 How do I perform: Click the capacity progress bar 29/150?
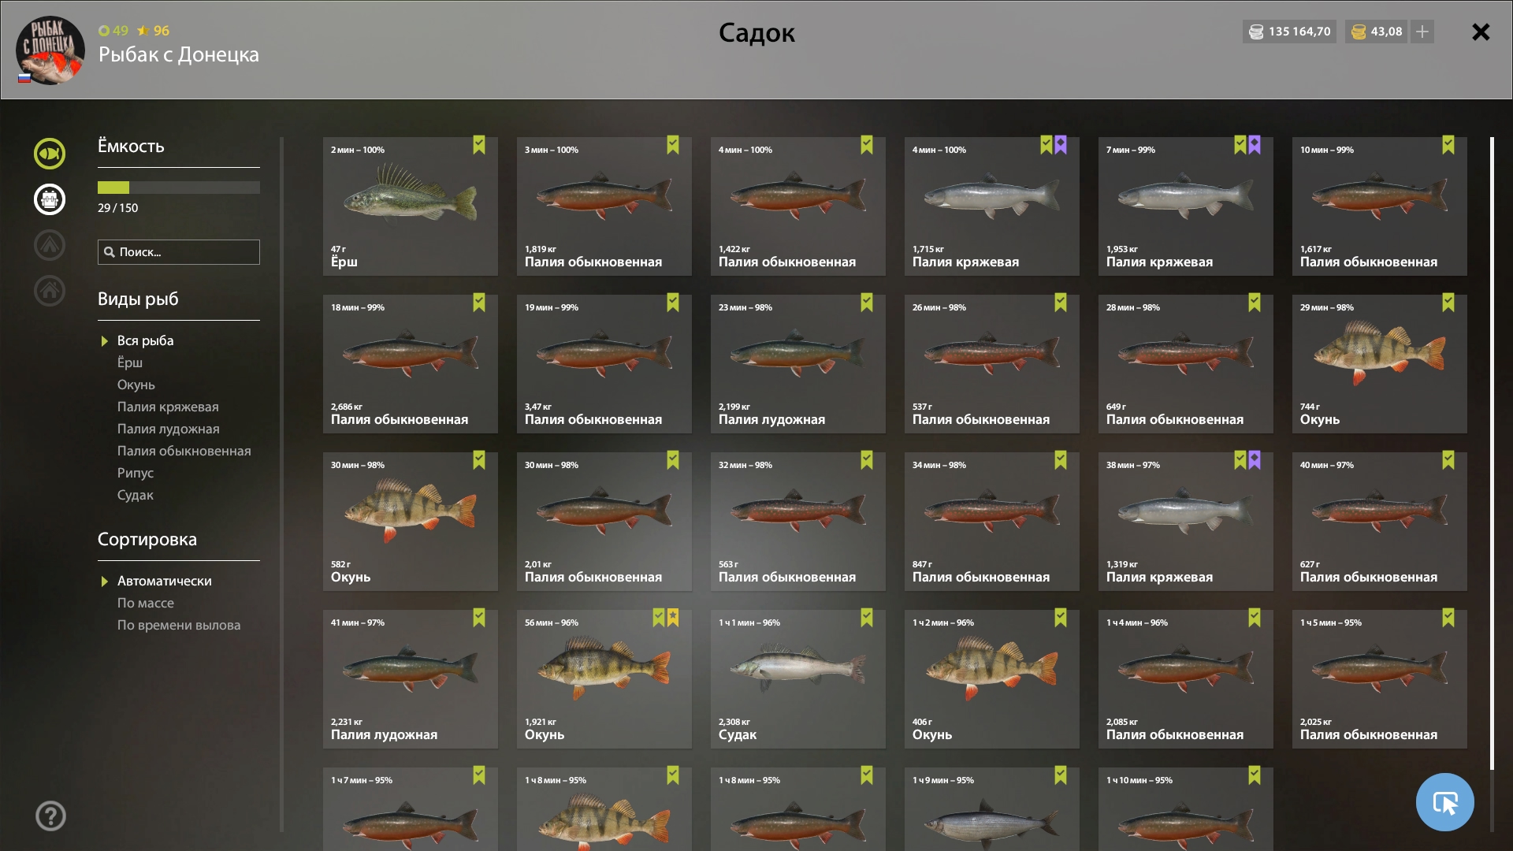click(x=179, y=188)
